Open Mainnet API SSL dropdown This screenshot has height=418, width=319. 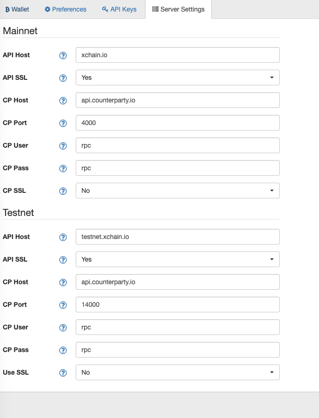pyautogui.click(x=178, y=78)
